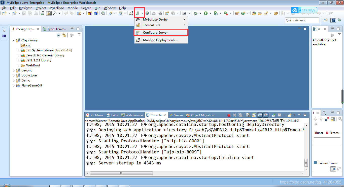Click the Save toolbar icon
Image resolution: width=344 pixels, height=187 pixels.
pyautogui.click(x=24, y=13)
